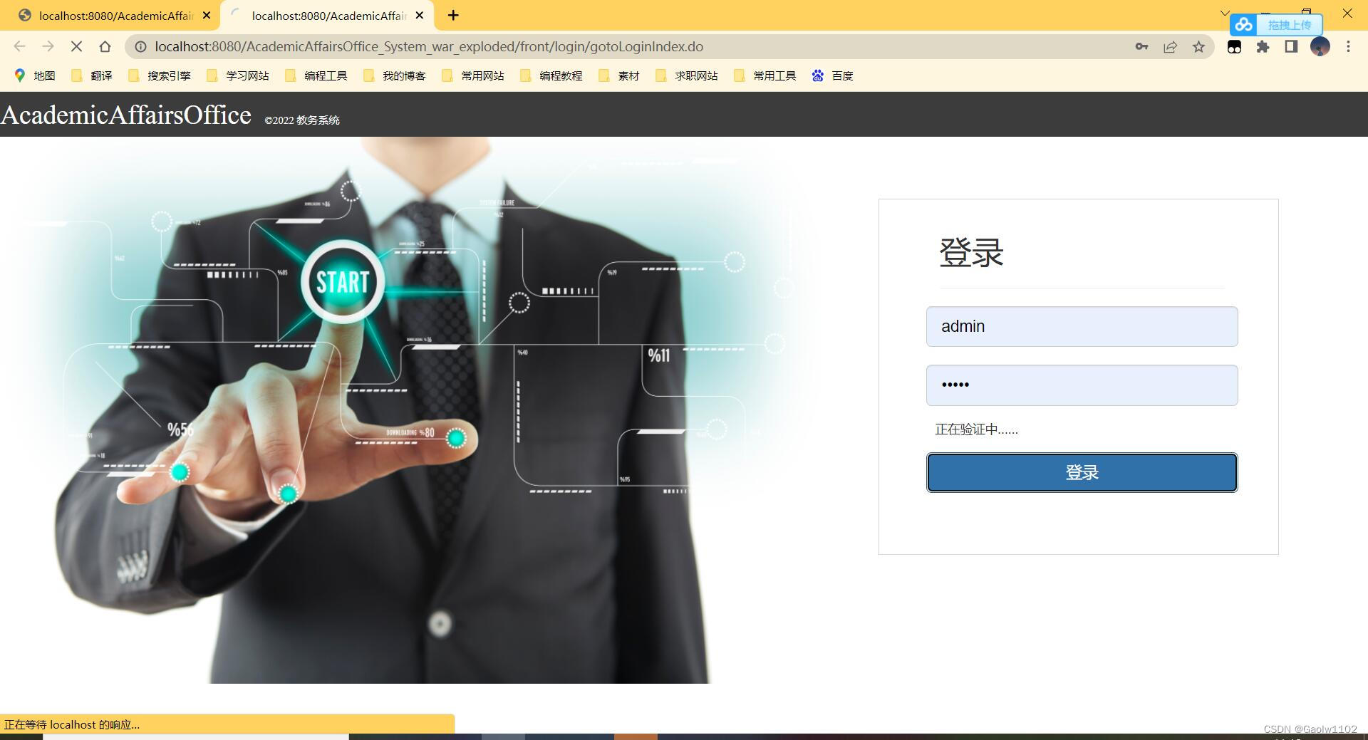Click the browser back arrow
Screen dimensions: 1368x740
click(x=19, y=46)
